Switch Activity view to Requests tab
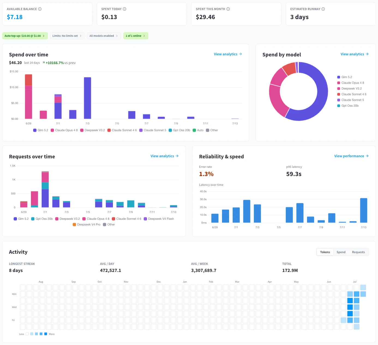The height and width of the screenshot is (345, 378). pos(358,252)
